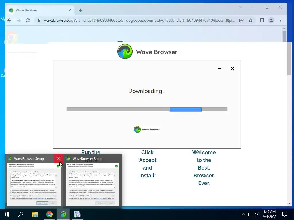The width and height of the screenshot is (294, 220).
Task: Select the first WaveBrowser Setup thumbnail
Action: [x=34, y=185]
